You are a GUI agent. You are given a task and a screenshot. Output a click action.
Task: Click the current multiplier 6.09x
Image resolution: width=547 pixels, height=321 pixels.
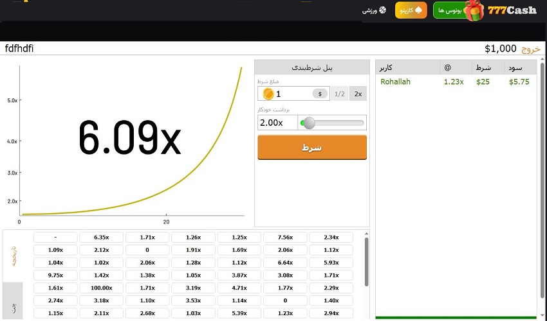click(x=129, y=137)
